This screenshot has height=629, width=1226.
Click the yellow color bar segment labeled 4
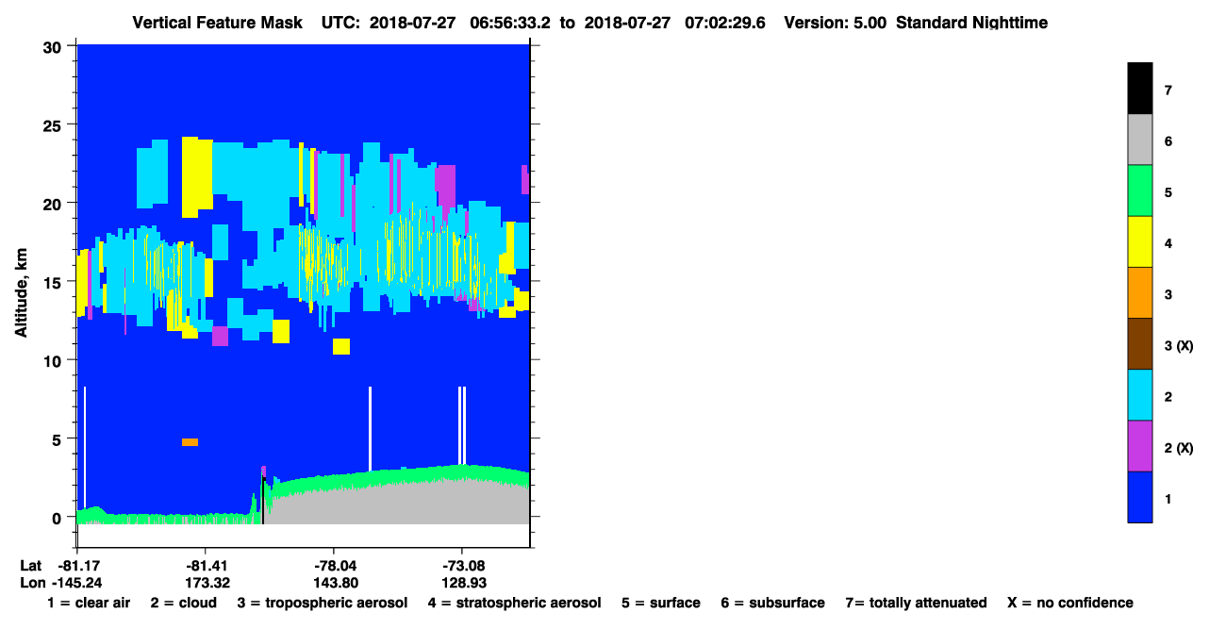(x=1139, y=241)
